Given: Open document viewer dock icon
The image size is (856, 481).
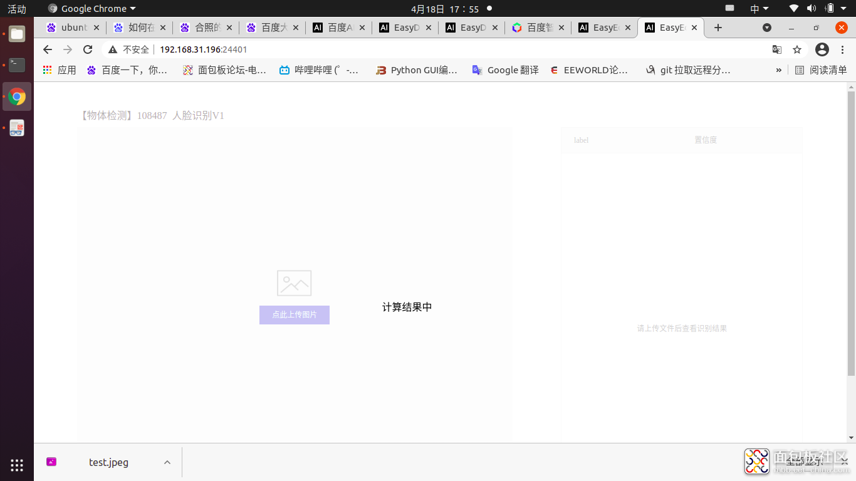Looking at the screenshot, I should (17, 128).
